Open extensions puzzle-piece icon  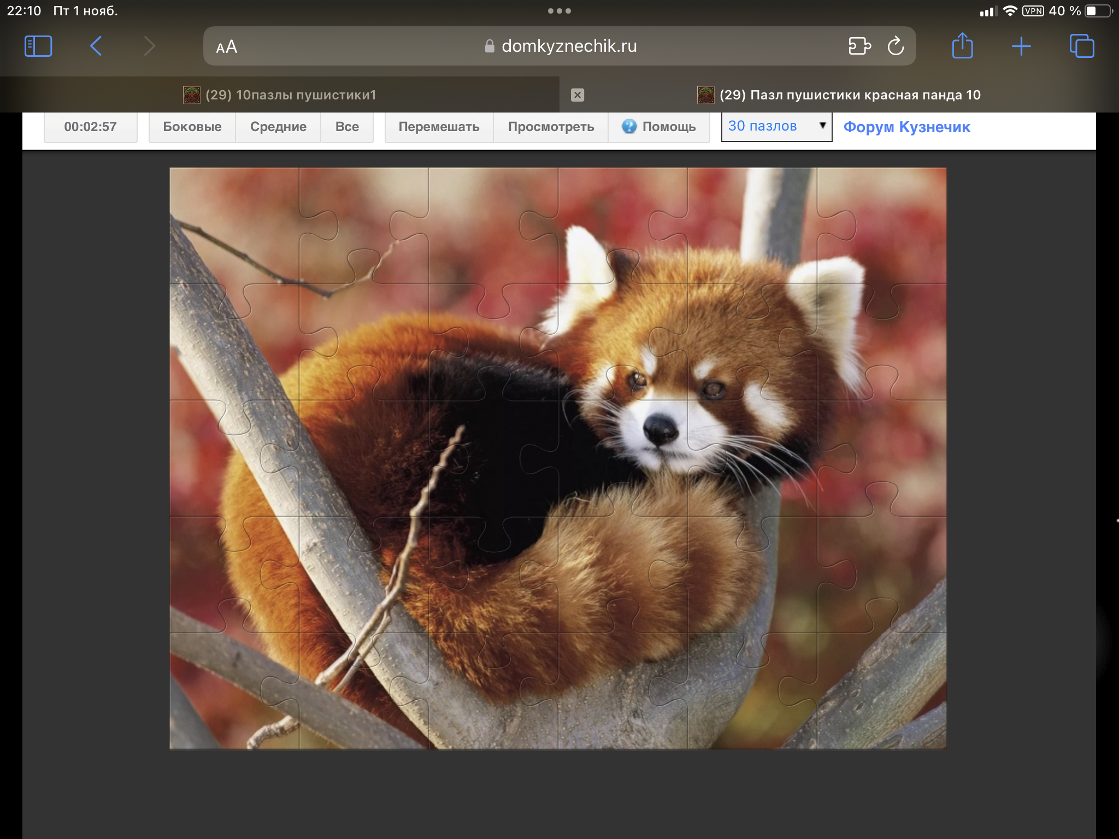click(x=859, y=46)
